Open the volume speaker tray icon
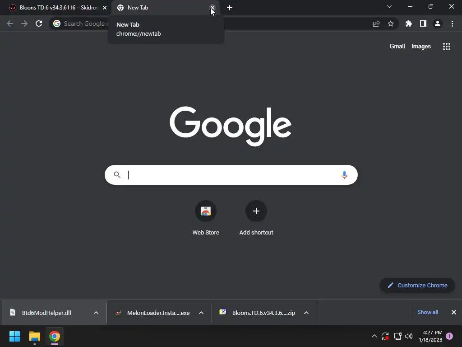This screenshot has width=462, height=347. 409,336
